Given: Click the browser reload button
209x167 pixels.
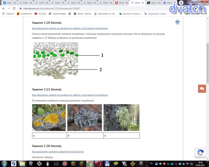Looking at the screenshot, I should point(14,8).
